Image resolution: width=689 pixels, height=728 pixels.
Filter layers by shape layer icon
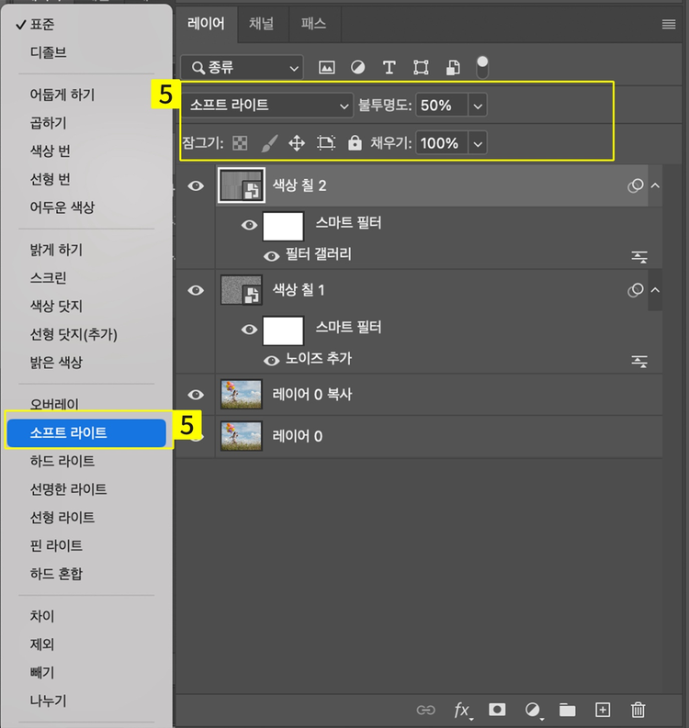coord(421,68)
